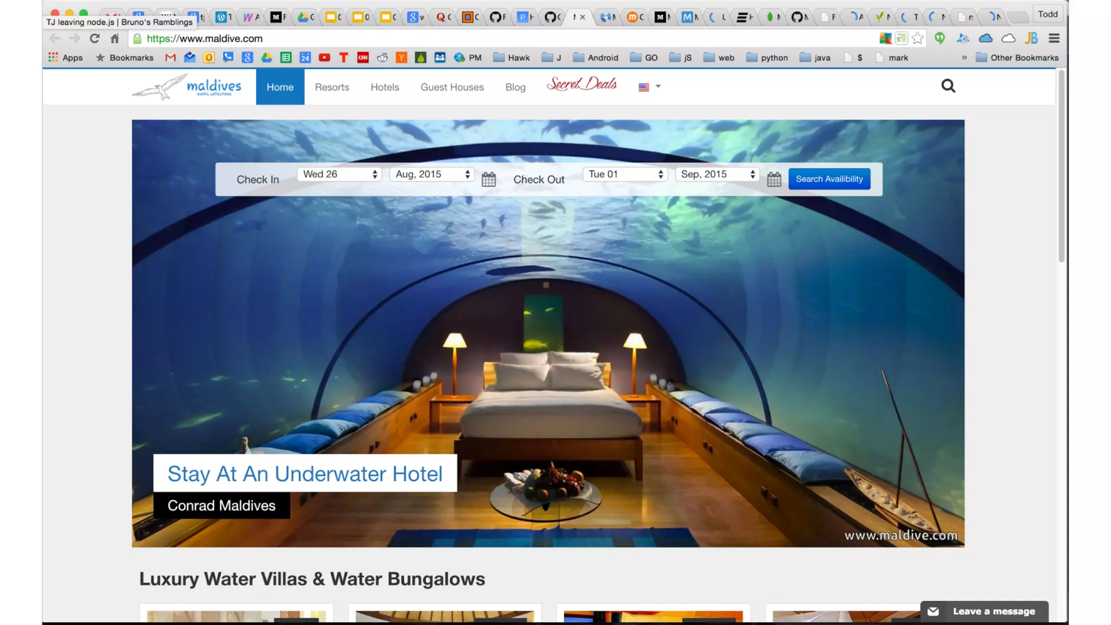Screen dimensions: 1111x625
Task: Bookmark page with the star icon
Action: click(x=917, y=38)
